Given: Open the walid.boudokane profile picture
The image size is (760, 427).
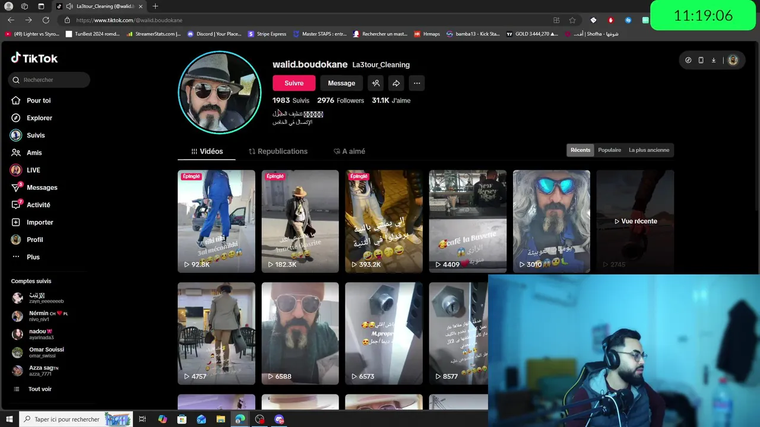Looking at the screenshot, I should pos(220,92).
